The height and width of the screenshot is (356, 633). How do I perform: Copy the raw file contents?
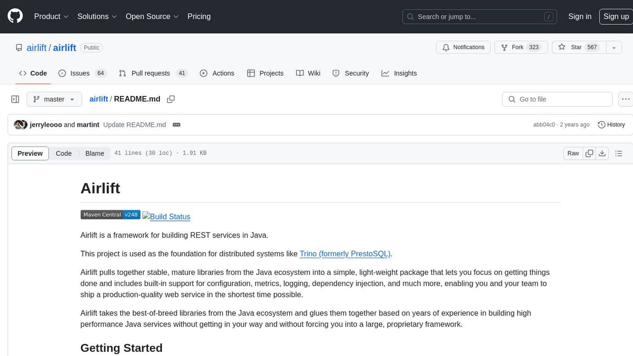[x=589, y=153]
